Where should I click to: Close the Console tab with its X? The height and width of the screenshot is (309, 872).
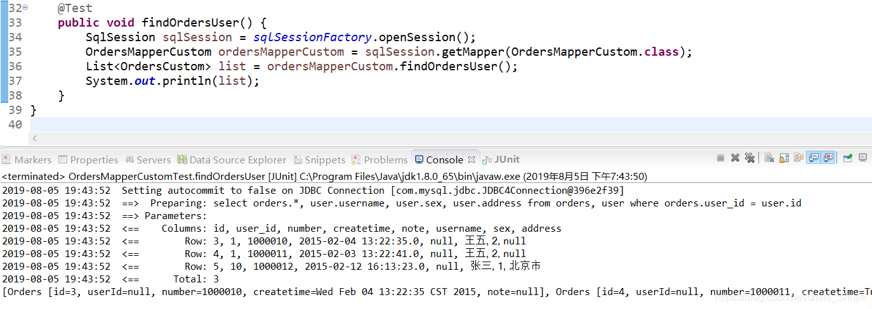point(472,160)
